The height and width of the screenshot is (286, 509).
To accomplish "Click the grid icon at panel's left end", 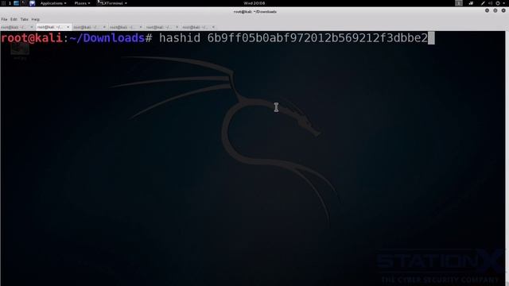I will pos(3,3).
